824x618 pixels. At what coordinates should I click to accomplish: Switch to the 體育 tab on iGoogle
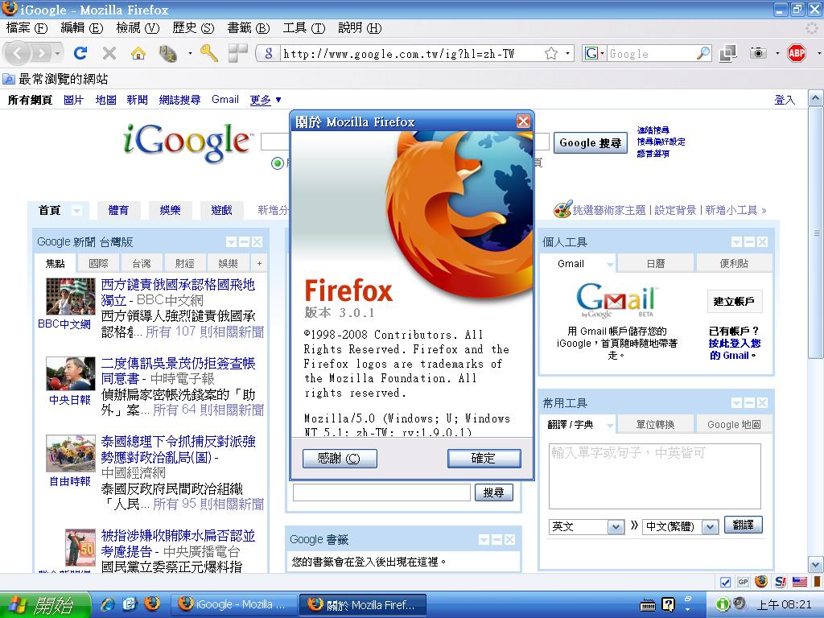pos(118,210)
